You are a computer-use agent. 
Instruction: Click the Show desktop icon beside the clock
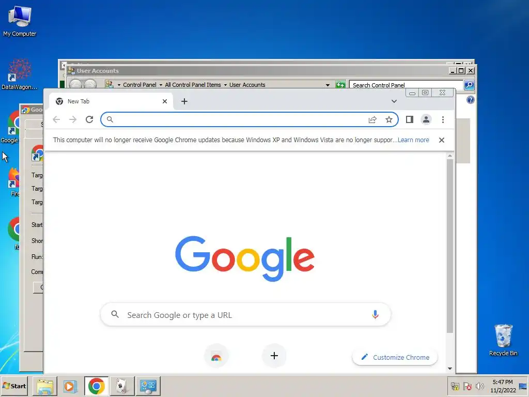(x=523, y=386)
